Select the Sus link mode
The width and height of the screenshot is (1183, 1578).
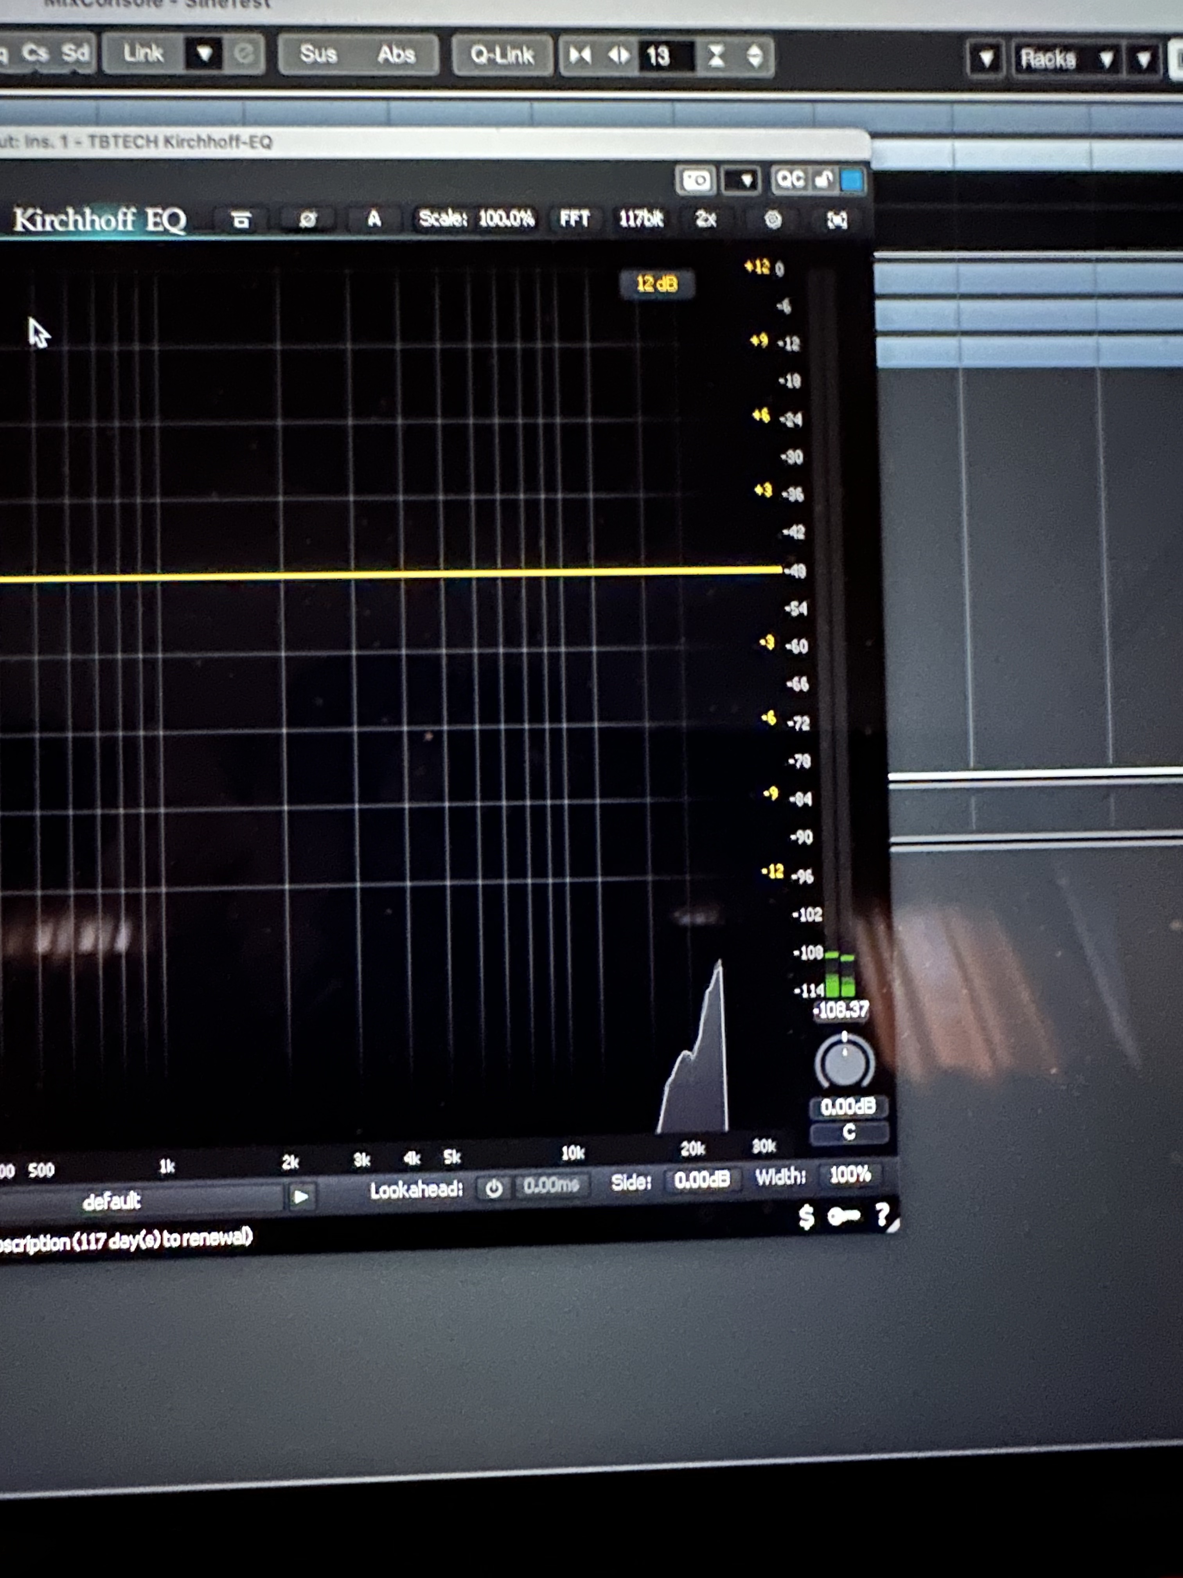318,54
